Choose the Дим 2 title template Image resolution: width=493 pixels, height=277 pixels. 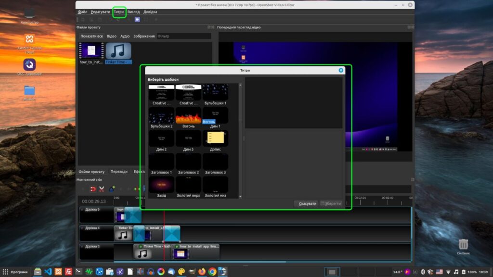pos(161,141)
